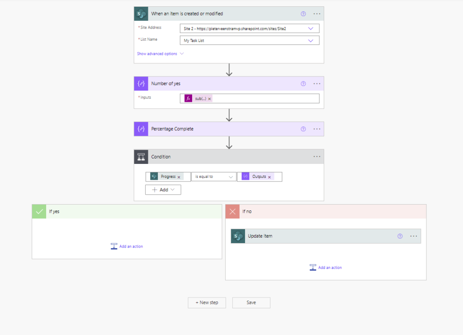Click the 'When an item is created or modified' title
This screenshot has width=463, height=335.
coord(187,14)
